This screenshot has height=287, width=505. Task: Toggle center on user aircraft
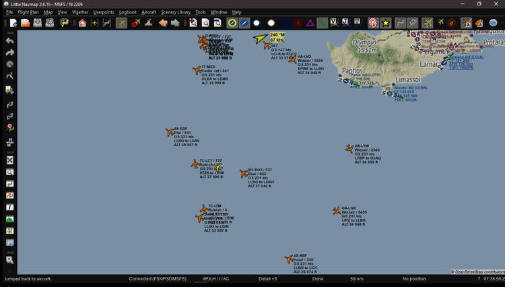pos(121,23)
